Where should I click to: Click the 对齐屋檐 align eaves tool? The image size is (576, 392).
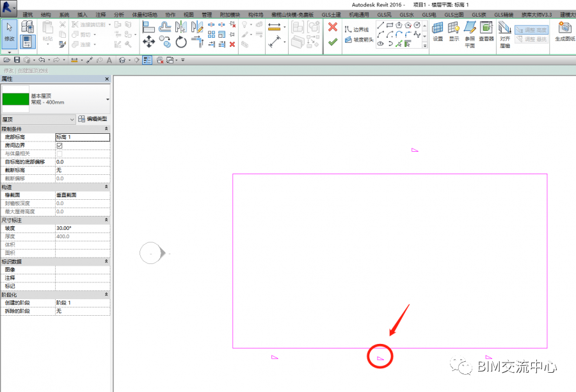tap(505, 35)
